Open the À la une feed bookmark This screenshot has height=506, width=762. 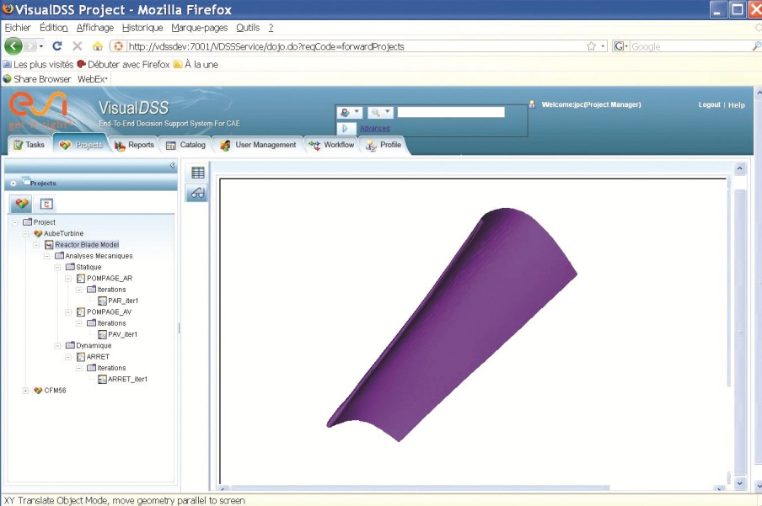(x=196, y=65)
